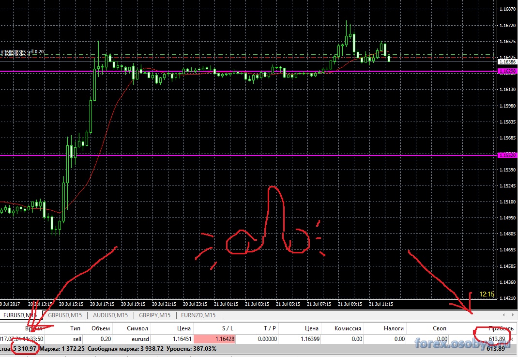The width and height of the screenshot is (518, 357).
Task: Select the lower magenta line at 1.15520
Action: click(248, 155)
